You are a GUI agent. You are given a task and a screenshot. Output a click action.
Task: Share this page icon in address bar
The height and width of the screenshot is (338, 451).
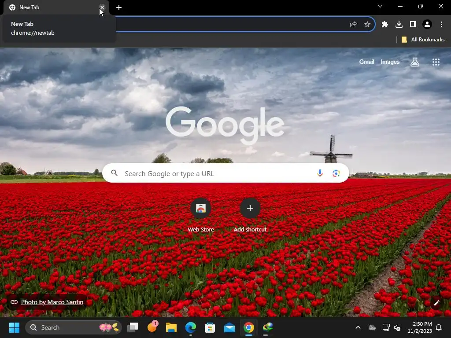(353, 25)
